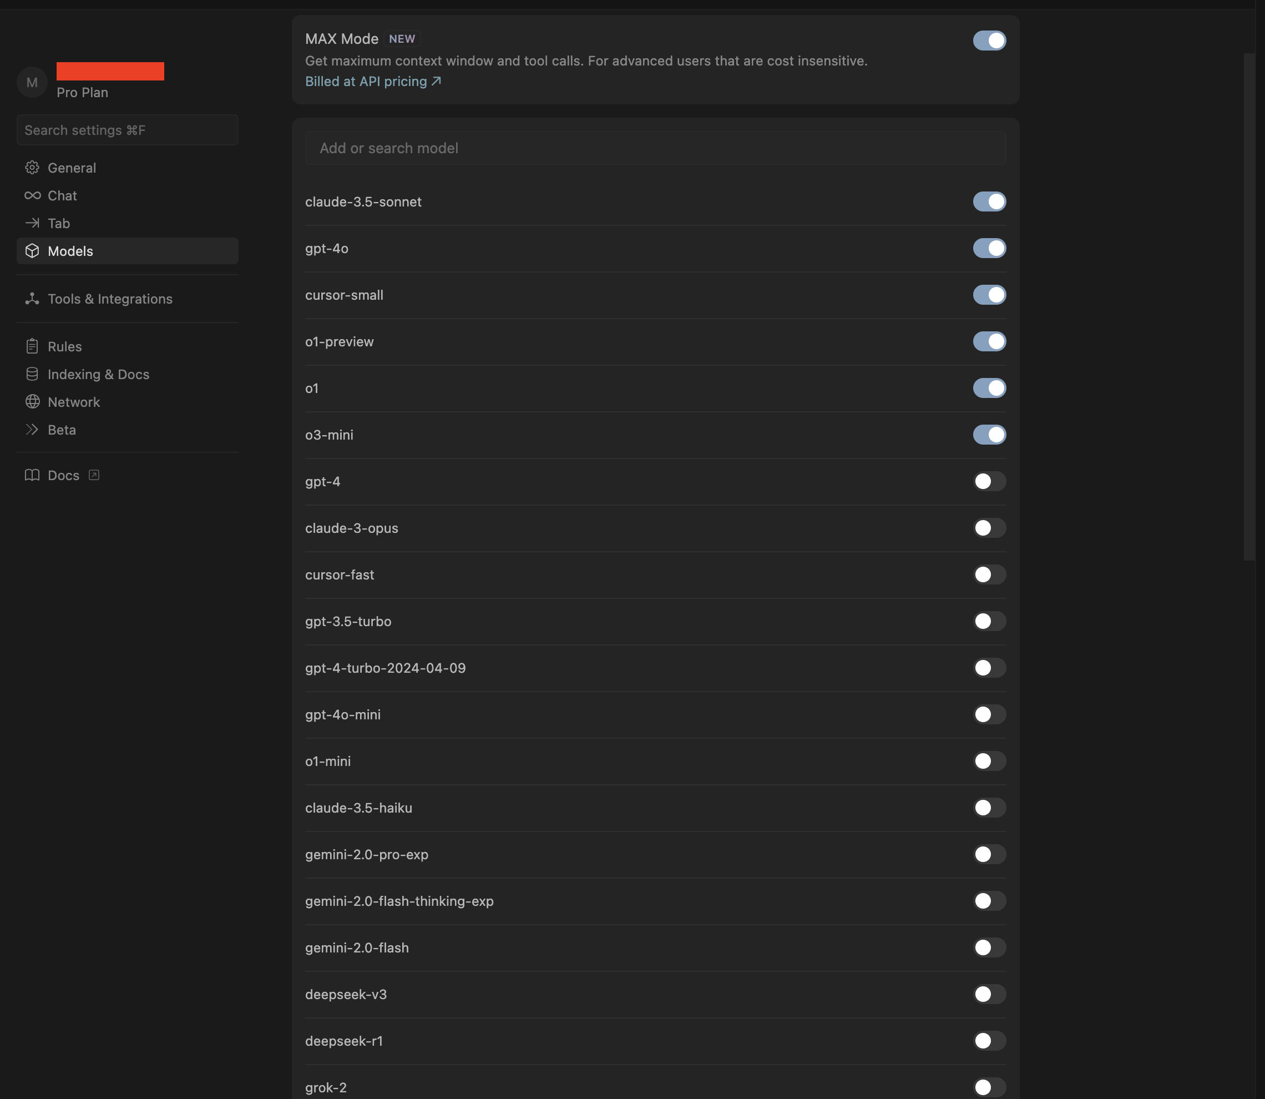1265x1099 pixels.
Task: Click the M profile avatar
Action: point(32,82)
